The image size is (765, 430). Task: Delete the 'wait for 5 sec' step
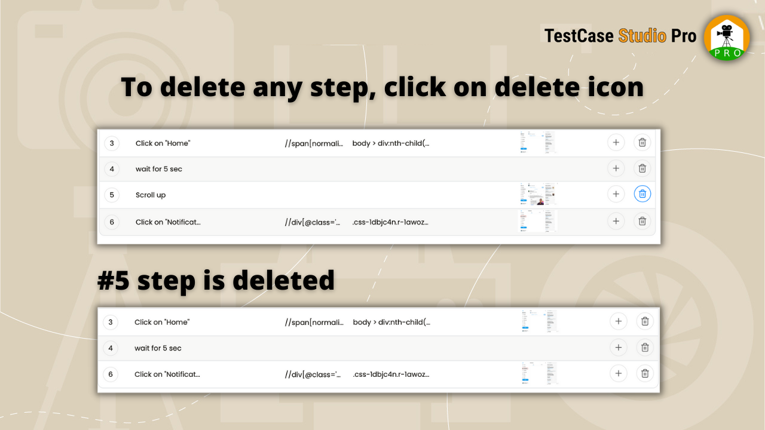pyautogui.click(x=642, y=168)
